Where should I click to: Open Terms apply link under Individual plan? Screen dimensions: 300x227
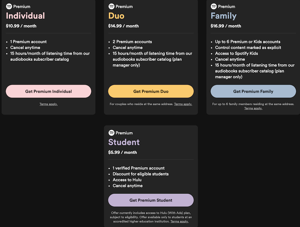tap(48, 104)
